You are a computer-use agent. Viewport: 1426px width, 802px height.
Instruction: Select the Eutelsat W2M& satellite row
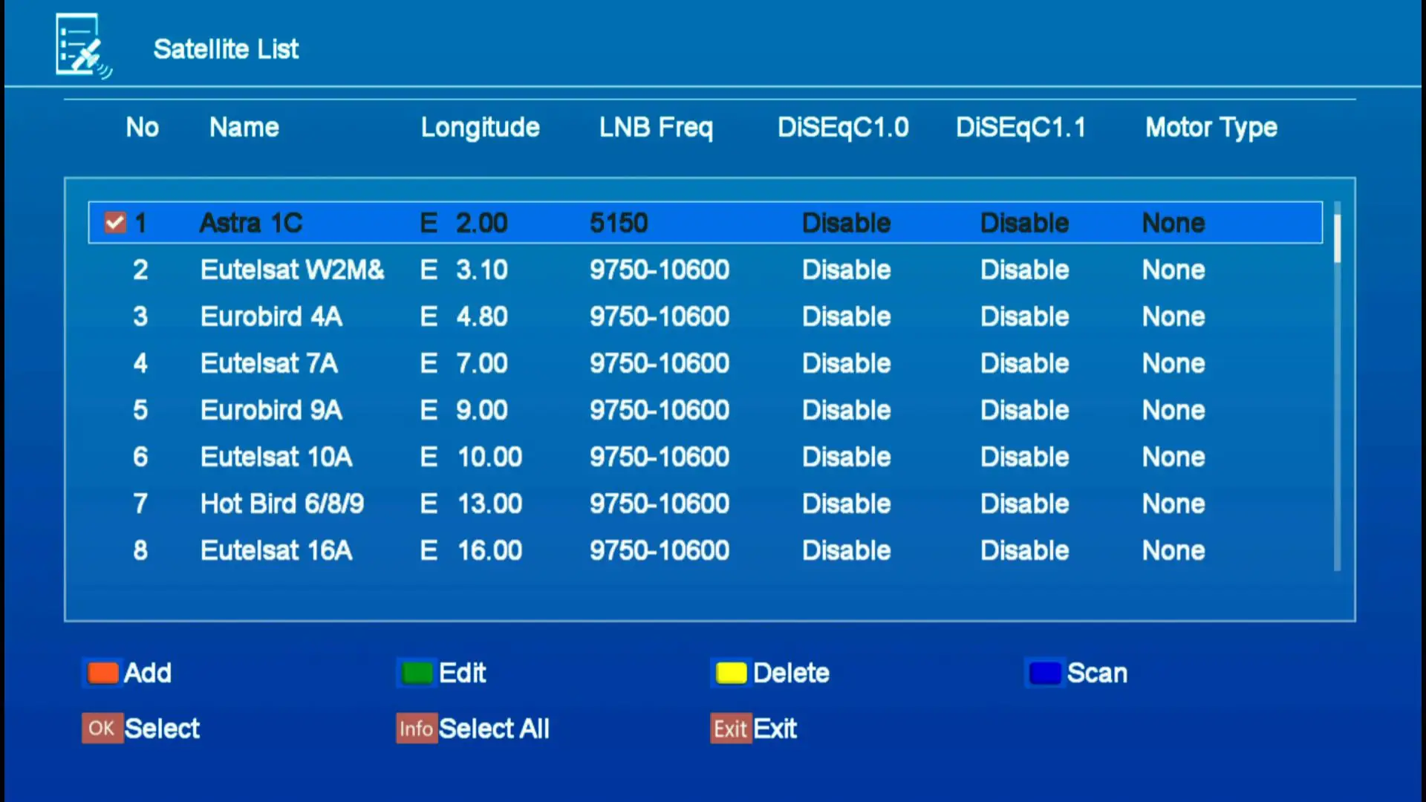pyautogui.click(x=292, y=270)
